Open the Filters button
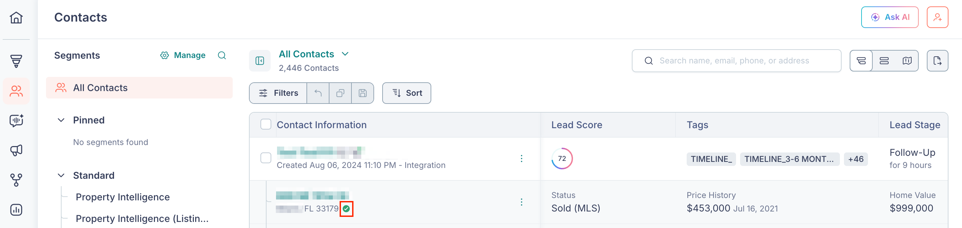This screenshot has width=962, height=228. 278,93
